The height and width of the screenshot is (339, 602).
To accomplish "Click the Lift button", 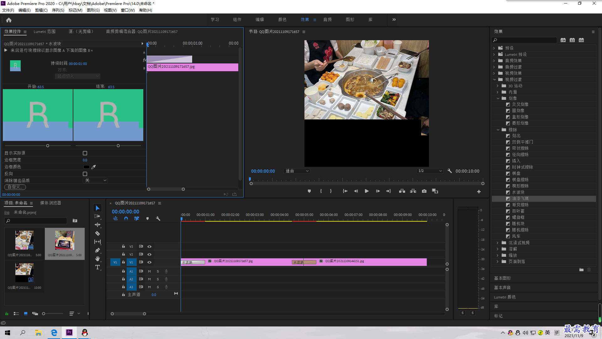I will coord(402,191).
